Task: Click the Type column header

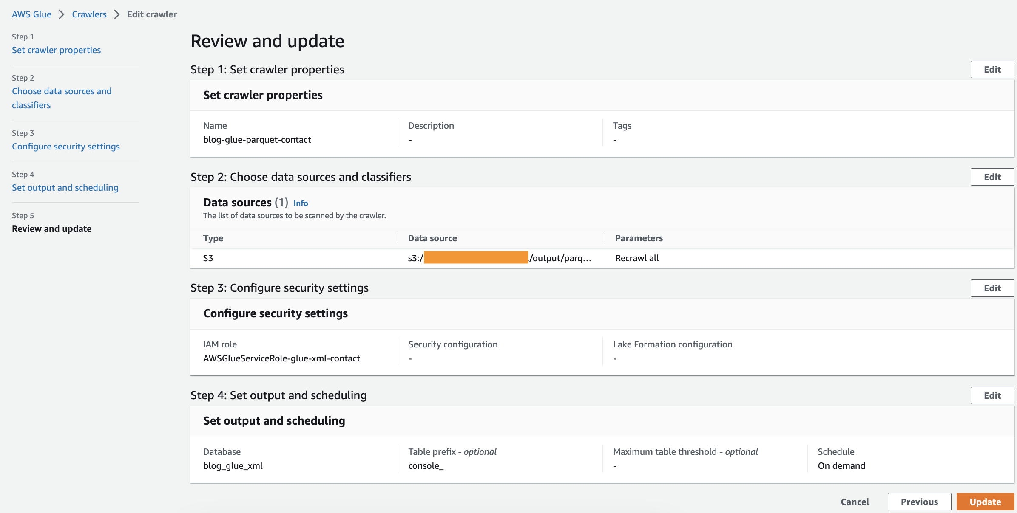Action: pyautogui.click(x=213, y=238)
